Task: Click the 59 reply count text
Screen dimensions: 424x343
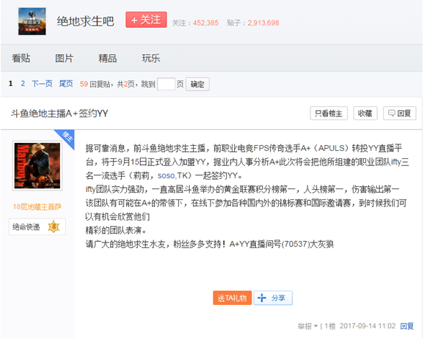Action: coord(84,84)
